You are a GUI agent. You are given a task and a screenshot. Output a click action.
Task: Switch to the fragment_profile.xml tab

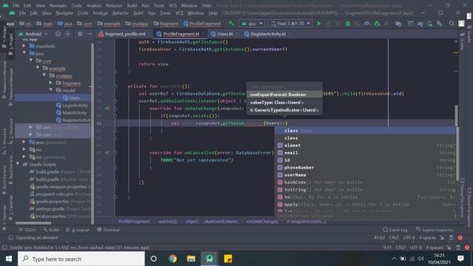click(x=122, y=34)
